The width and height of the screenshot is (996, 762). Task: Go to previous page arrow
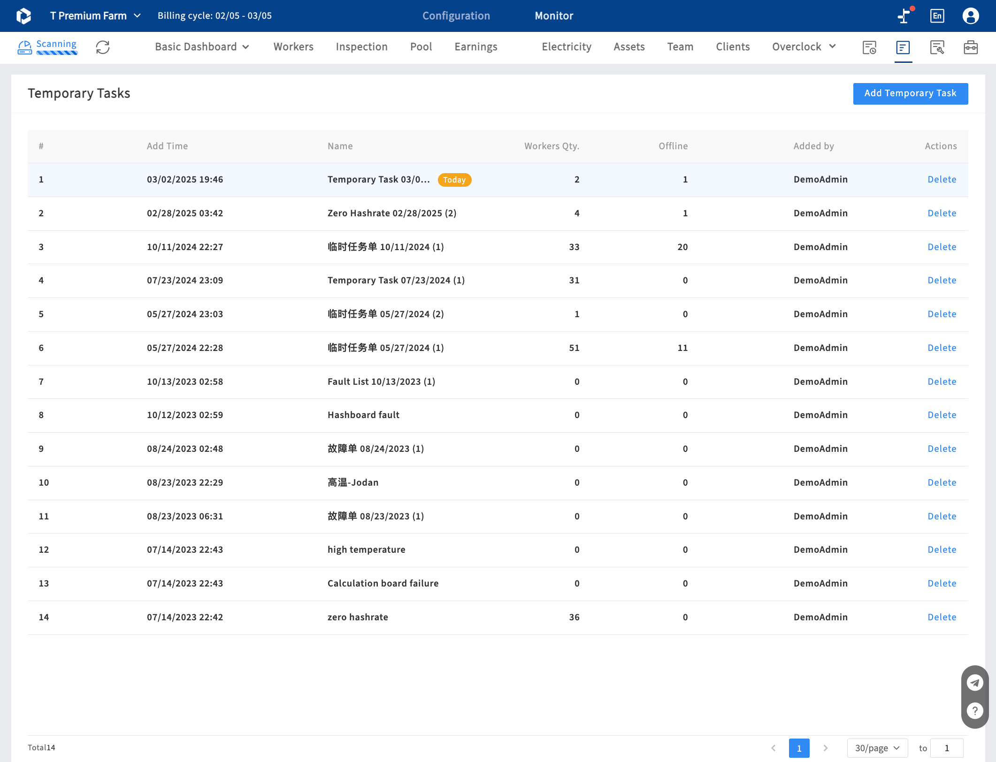coord(773,748)
